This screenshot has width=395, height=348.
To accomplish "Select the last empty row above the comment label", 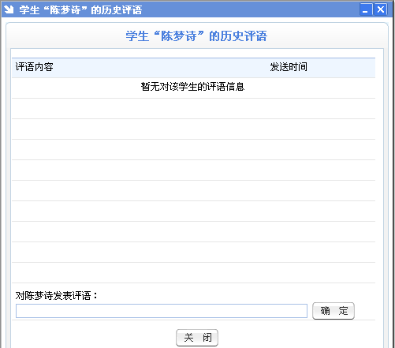I will [193, 273].
